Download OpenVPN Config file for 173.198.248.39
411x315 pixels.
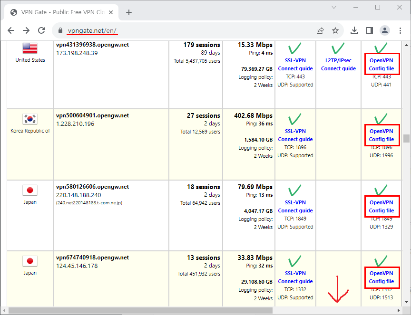coord(382,65)
